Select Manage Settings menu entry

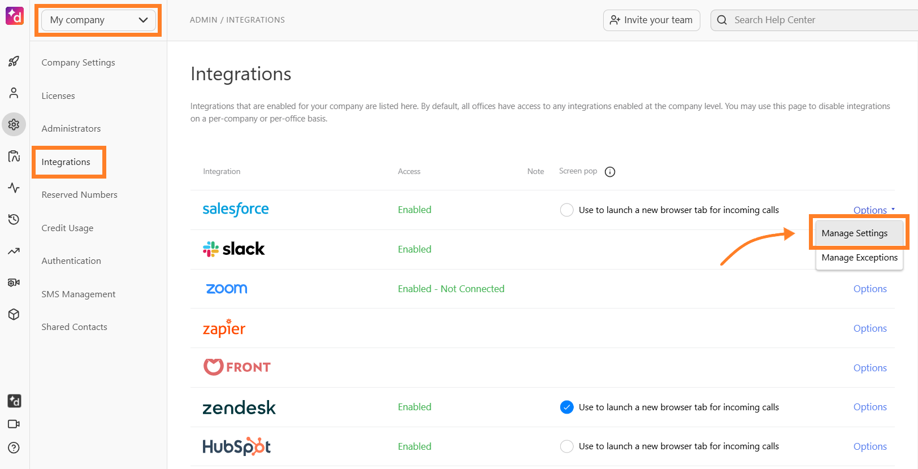point(859,233)
